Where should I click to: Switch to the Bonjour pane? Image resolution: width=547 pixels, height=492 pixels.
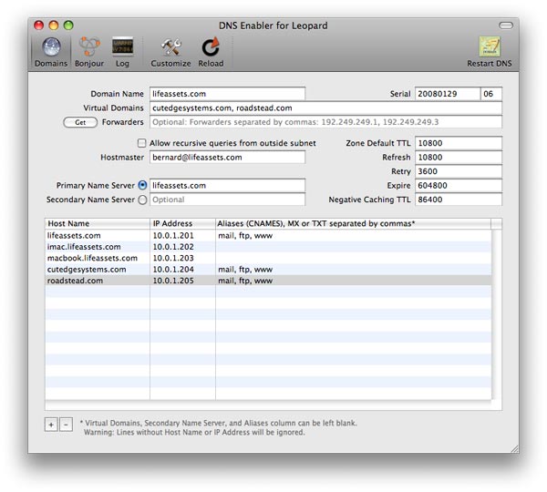click(88, 50)
